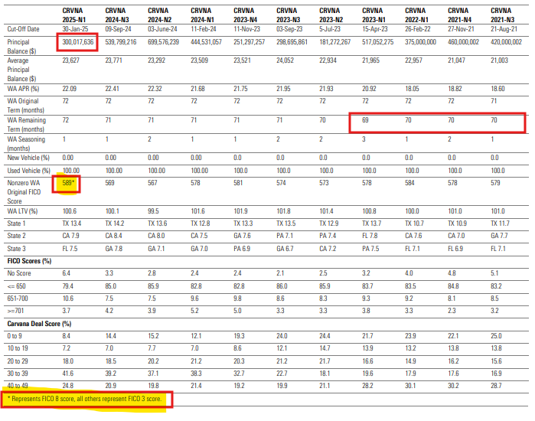Select the Cut-Off Date row label
Viewport: 535px width, 421px height.
click(x=23, y=29)
